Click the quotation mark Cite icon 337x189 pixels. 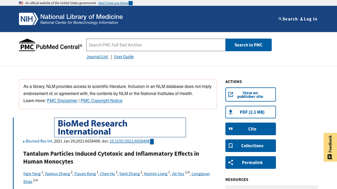[230, 129]
